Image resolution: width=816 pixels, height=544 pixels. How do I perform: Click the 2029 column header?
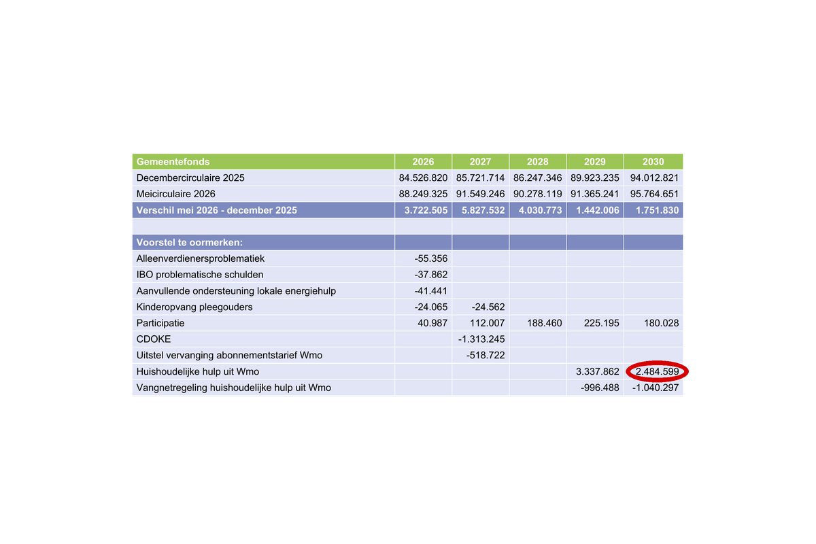coord(594,162)
